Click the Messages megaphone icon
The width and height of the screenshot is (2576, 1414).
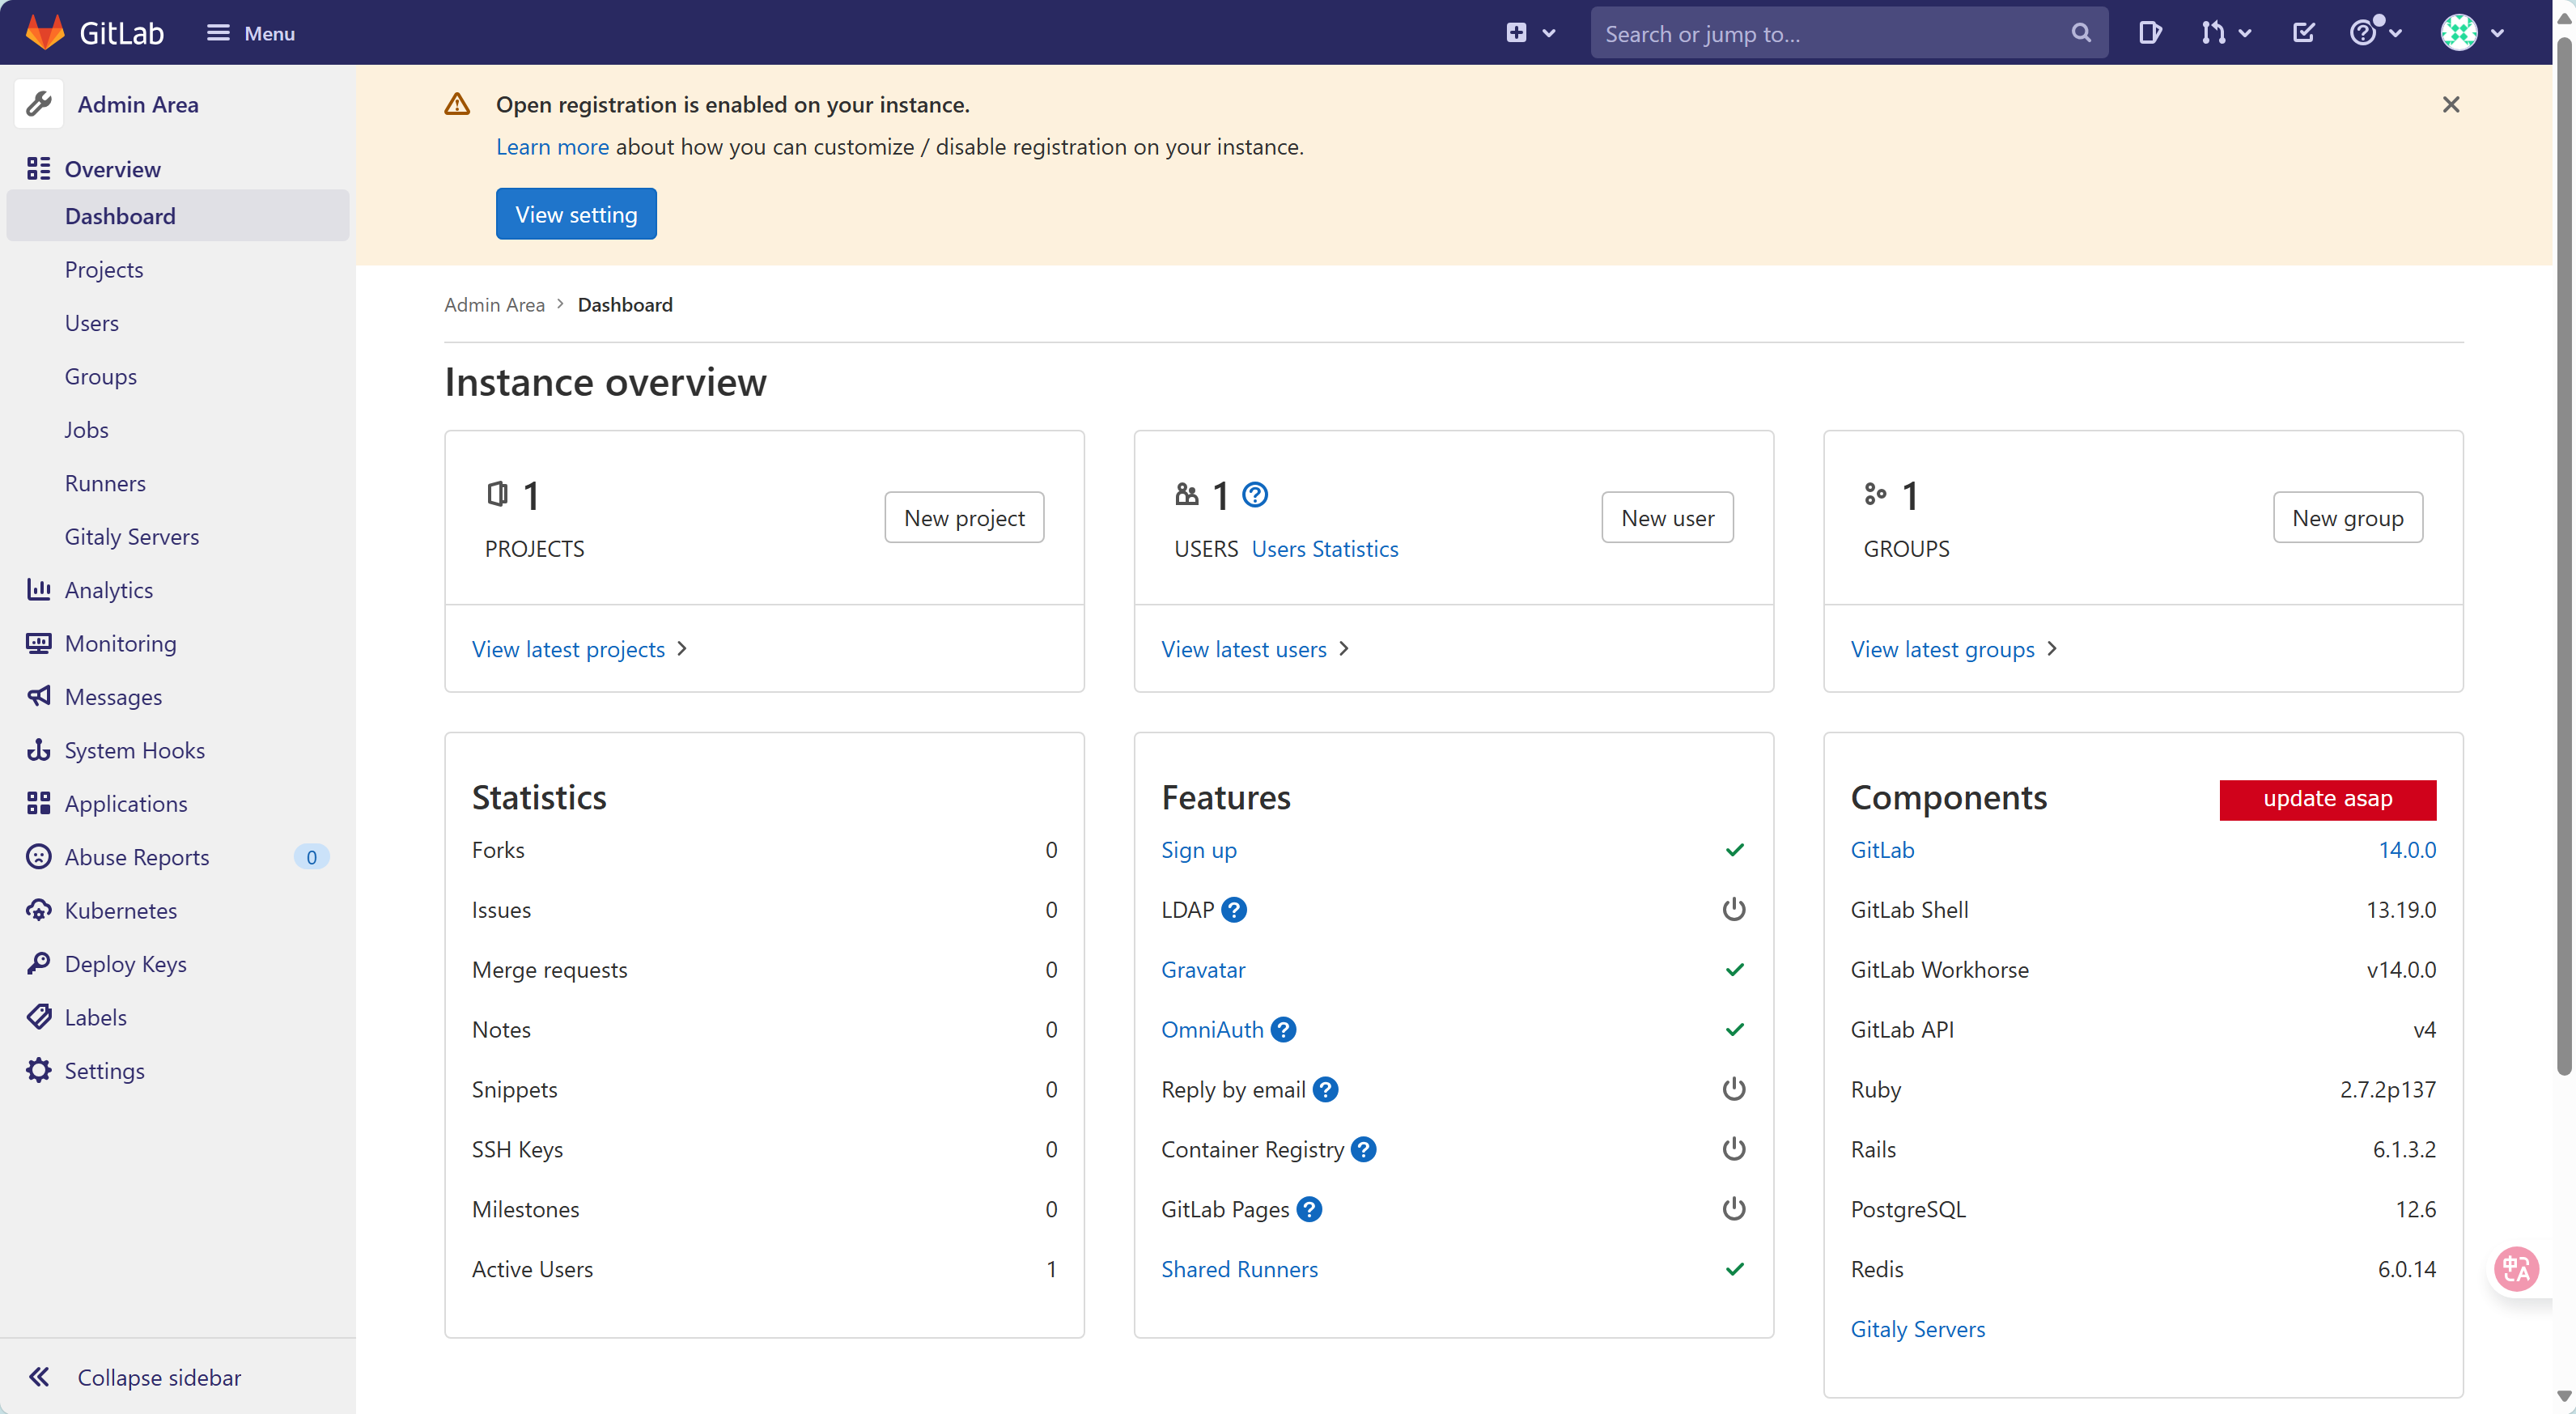39,697
